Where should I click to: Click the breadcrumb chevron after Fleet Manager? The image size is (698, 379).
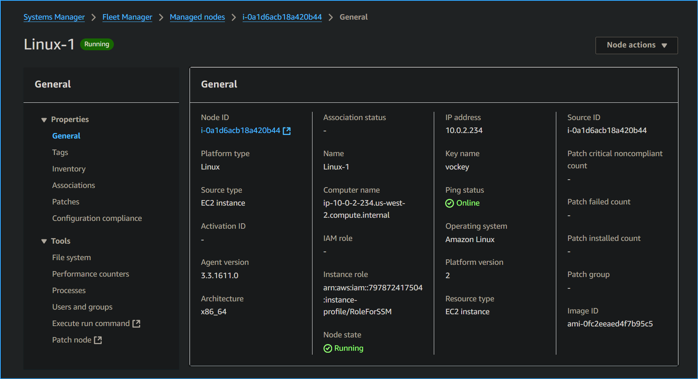161,17
